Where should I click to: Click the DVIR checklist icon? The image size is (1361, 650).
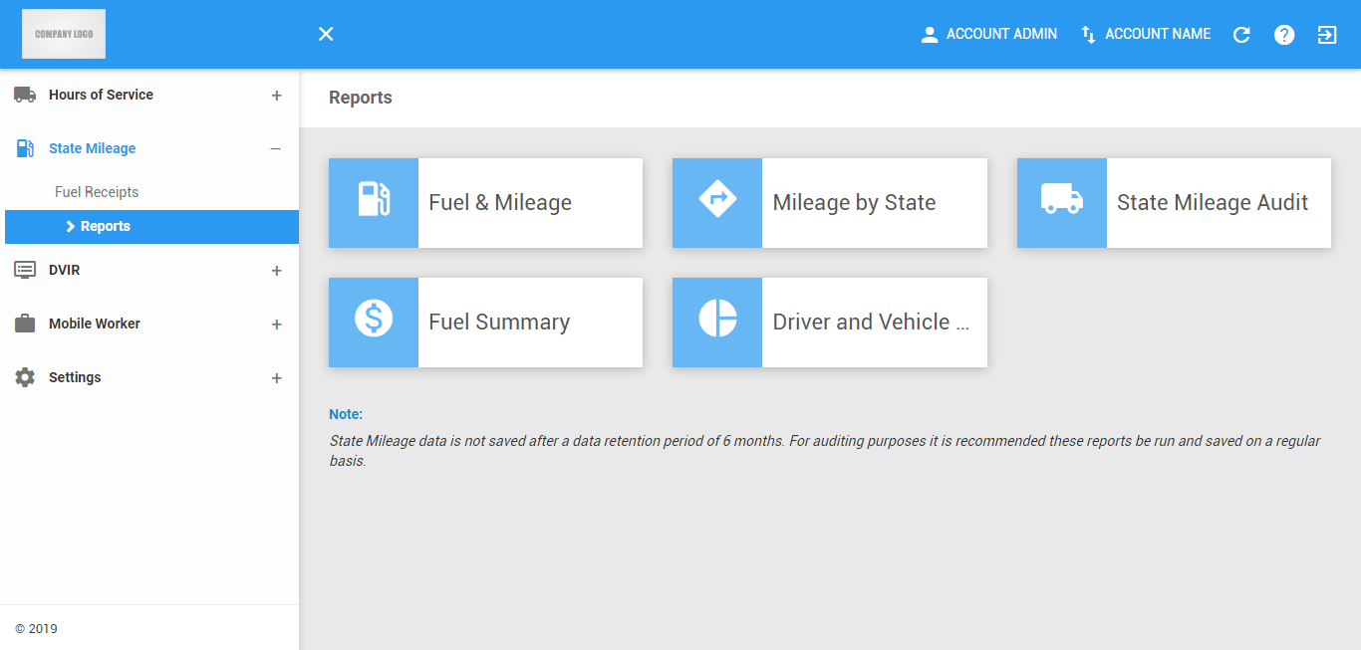coord(25,270)
